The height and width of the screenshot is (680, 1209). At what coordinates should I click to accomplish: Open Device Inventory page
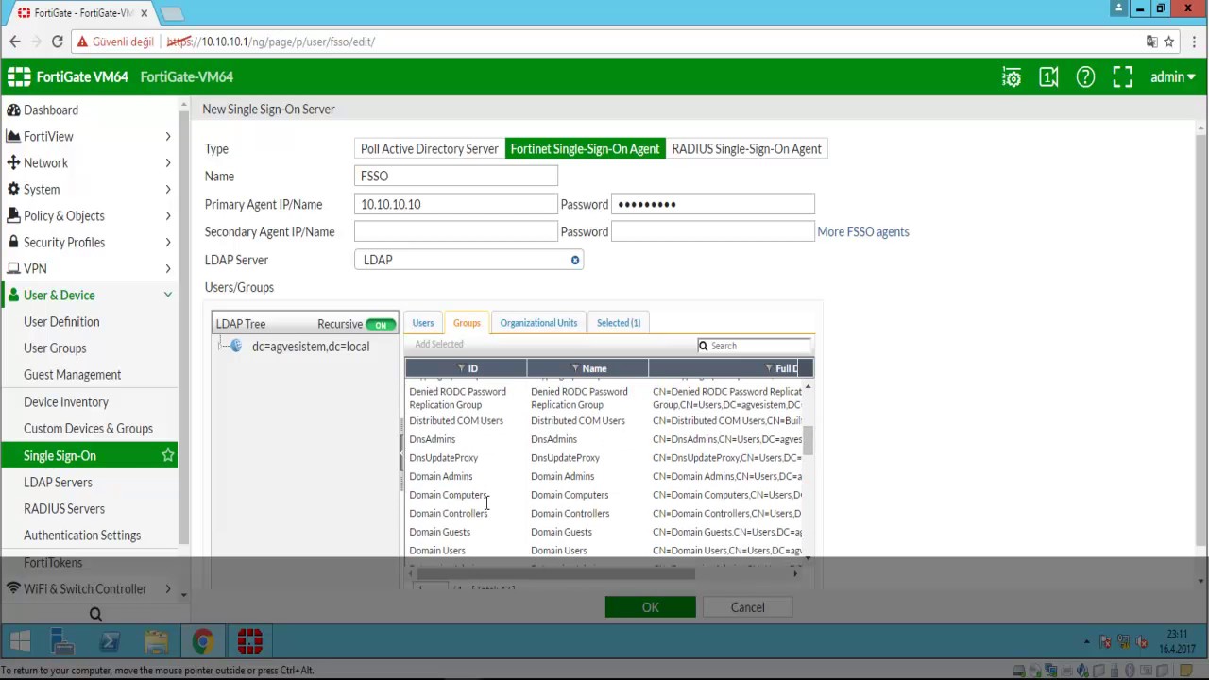coord(66,401)
